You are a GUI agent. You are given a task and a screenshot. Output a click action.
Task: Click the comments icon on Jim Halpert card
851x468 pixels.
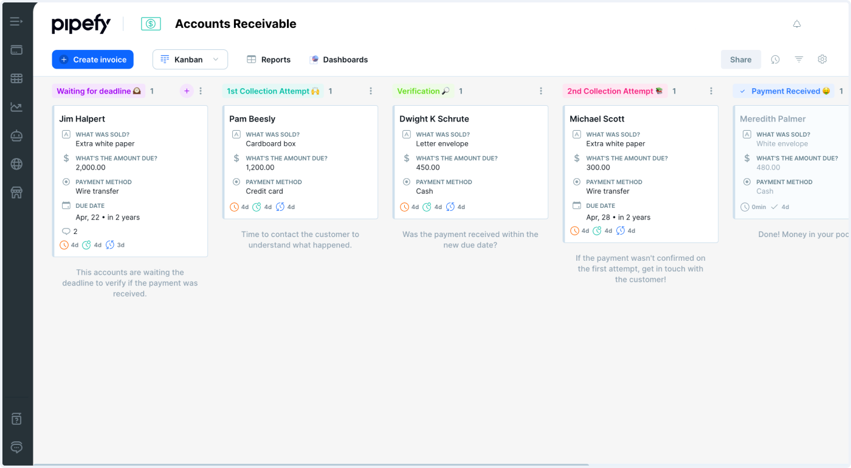tap(66, 232)
